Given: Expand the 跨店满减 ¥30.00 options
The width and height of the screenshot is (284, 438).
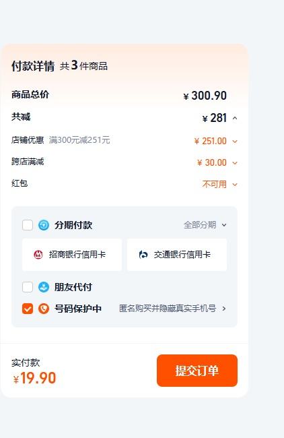Looking at the screenshot, I should [x=235, y=163].
